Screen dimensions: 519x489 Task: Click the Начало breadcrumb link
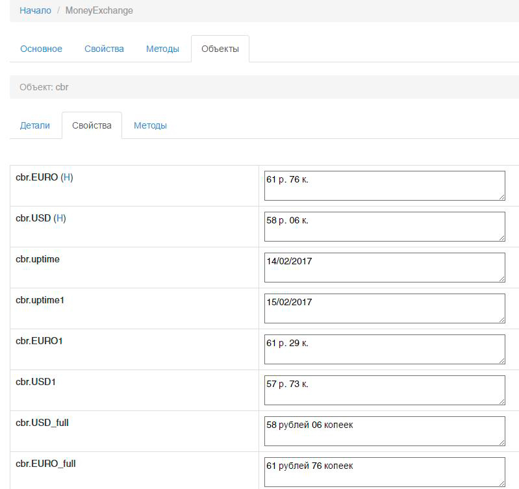[35, 10]
